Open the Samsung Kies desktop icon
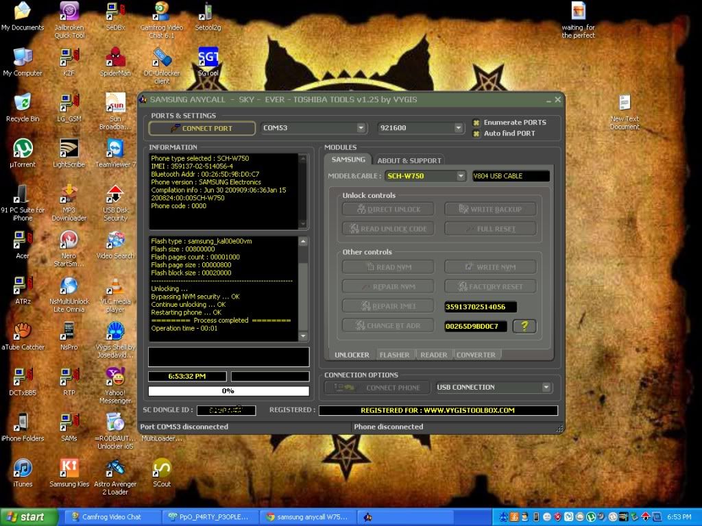Screen dimensions: 702x526 tap(69, 473)
